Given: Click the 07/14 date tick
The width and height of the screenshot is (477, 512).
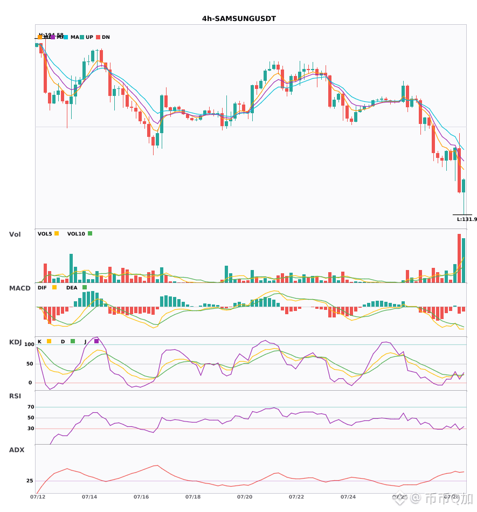Looking at the screenshot, I should 89,497.
